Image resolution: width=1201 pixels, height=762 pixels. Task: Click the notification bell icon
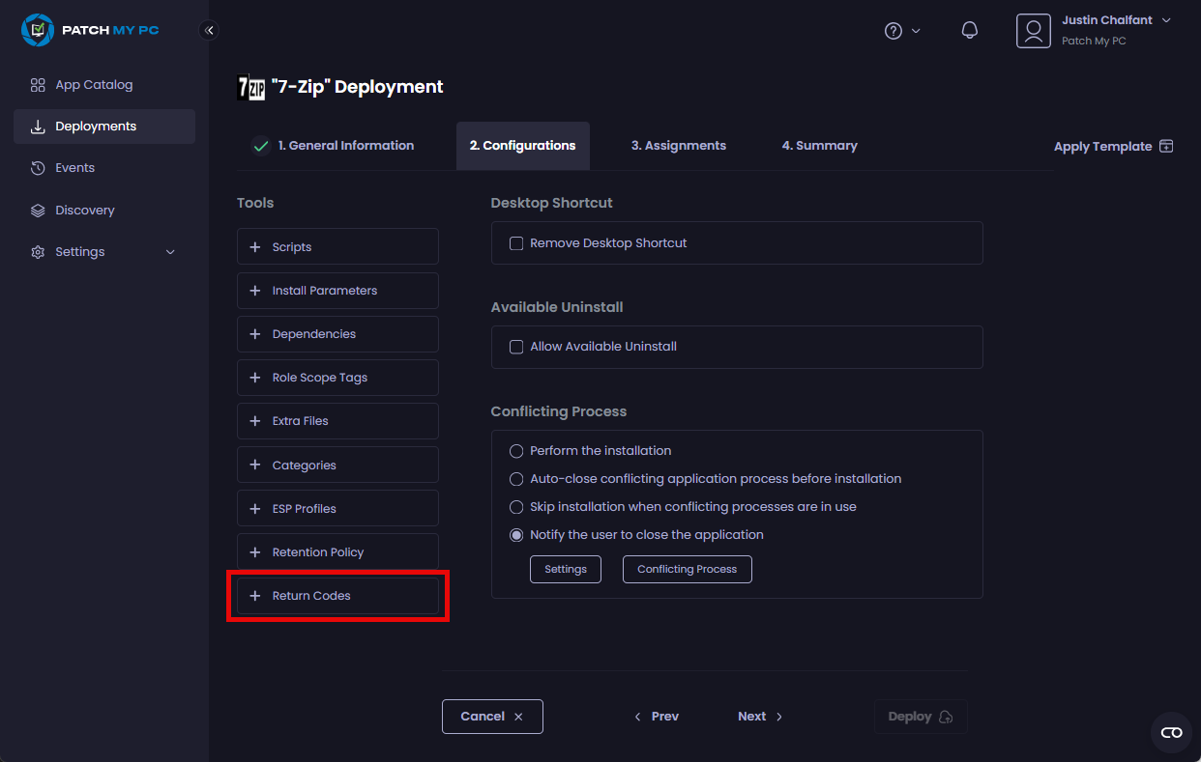(969, 31)
